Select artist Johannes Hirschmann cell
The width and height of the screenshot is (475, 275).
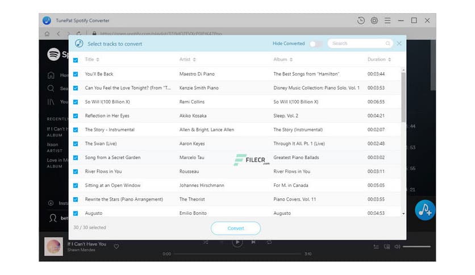(x=202, y=185)
